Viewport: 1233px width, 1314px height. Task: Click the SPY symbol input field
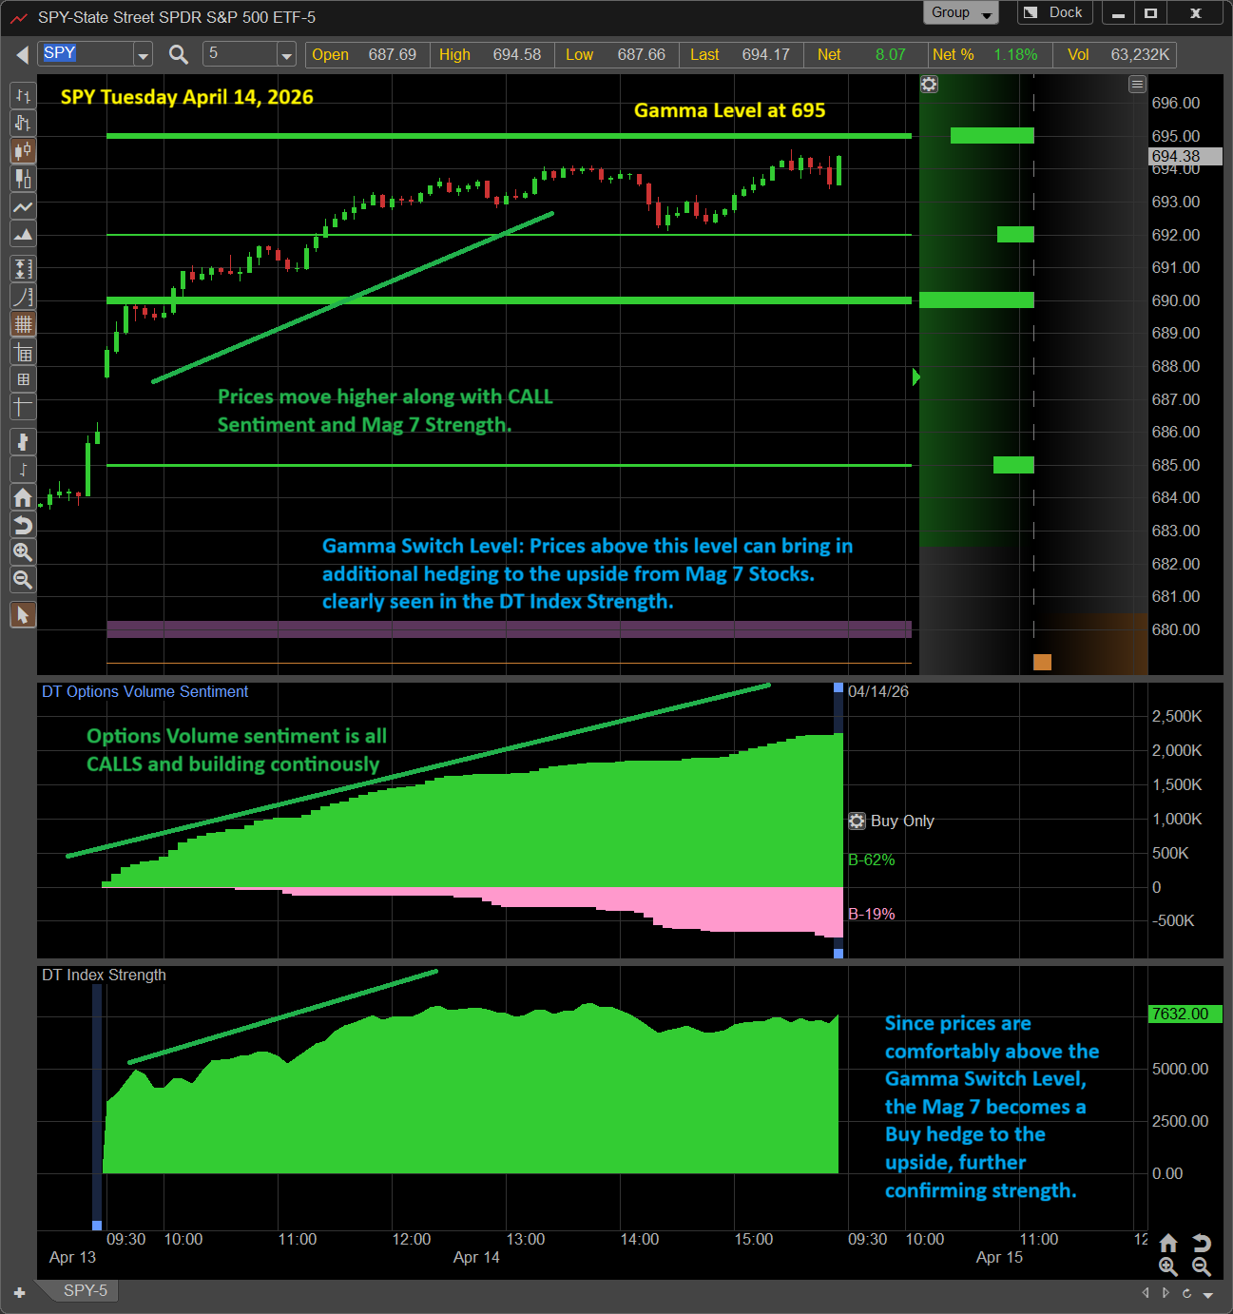coord(86,54)
